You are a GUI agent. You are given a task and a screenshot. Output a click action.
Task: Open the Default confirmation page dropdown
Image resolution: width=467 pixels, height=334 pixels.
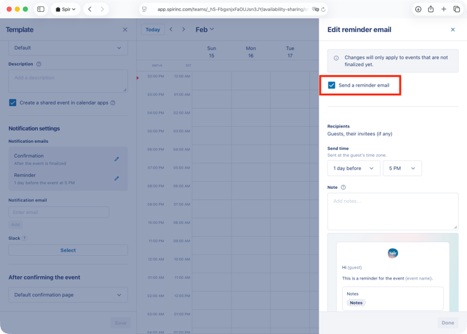[68, 295]
